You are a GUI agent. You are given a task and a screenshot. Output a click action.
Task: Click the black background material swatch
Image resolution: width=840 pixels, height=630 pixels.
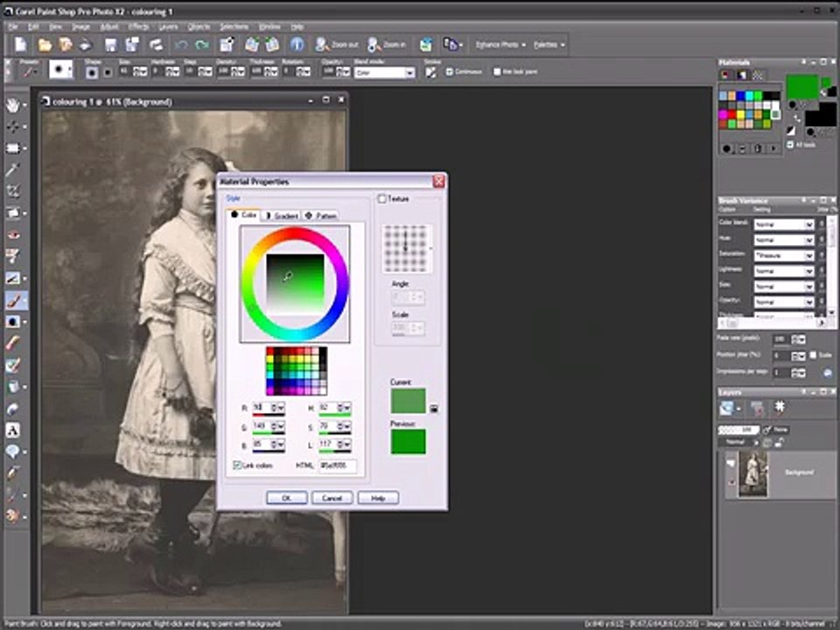[x=820, y=114]
